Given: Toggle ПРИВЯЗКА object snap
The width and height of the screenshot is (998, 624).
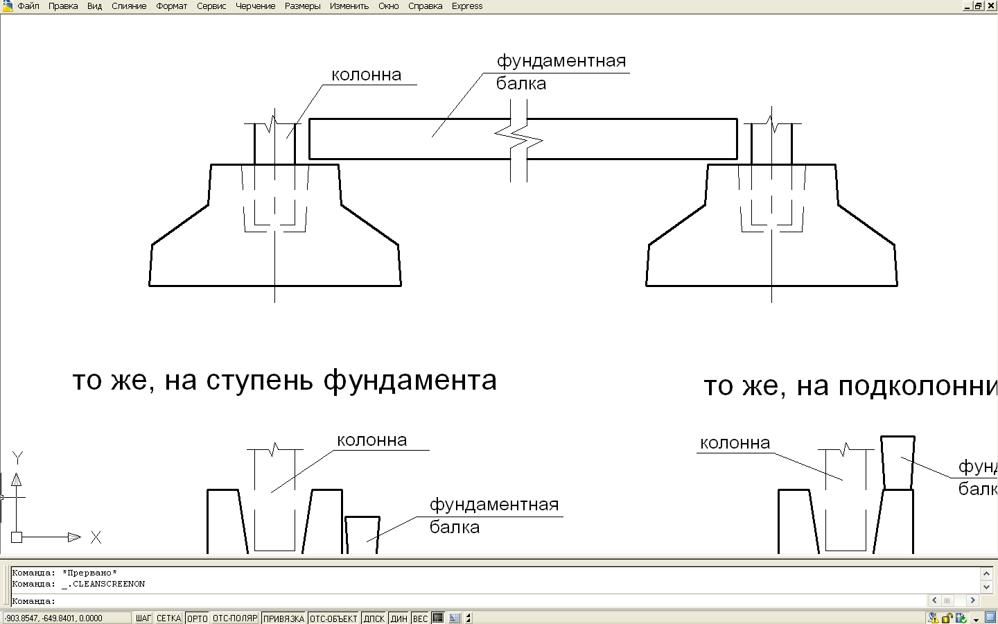Looking at the screenshot, I should pos(283,618).
